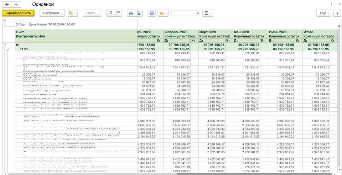Save report with the diskette icon
Viewport: 342px width, 175px height.
151,13
